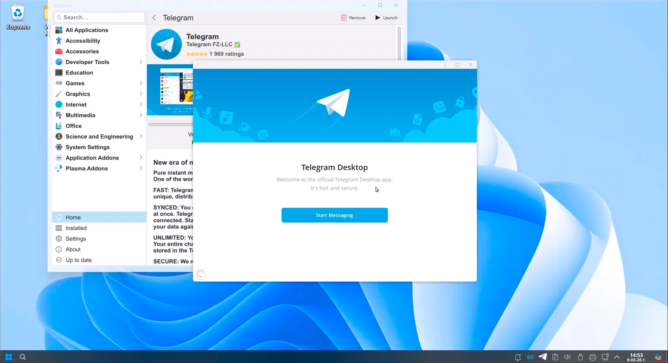668x363 pixels.
Task: Click the Application Addons icon
Action: pos(59,158)
